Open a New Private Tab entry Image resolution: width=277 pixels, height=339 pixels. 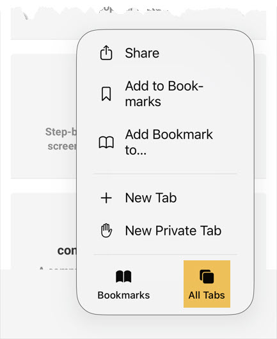click(173, 230)
